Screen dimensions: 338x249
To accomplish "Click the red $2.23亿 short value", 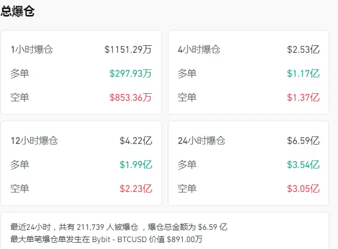I will [x=136, y=188].
